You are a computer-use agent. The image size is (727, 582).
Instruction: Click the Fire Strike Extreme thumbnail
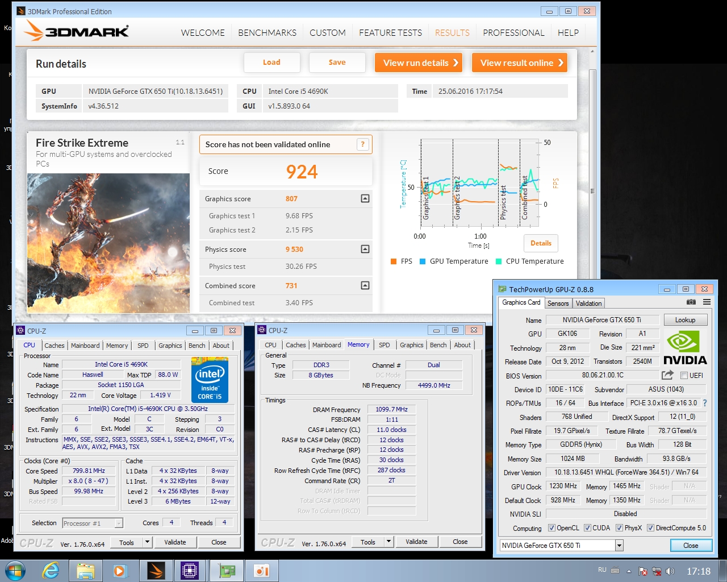coord(108,243)
